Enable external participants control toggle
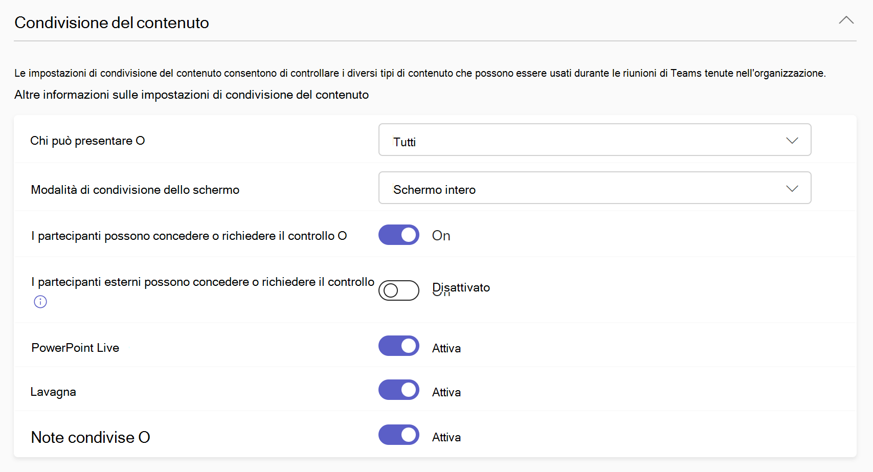Image resolution: width=873 pixels, height=472 pixels. point(399,290)
